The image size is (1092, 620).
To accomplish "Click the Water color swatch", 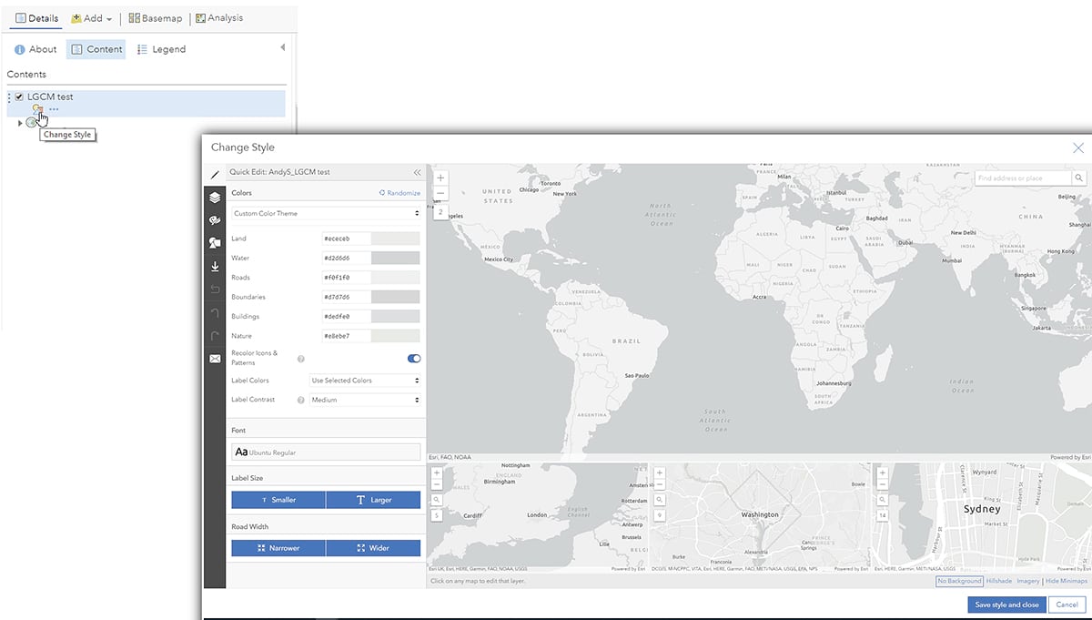I will pos(395,258).
